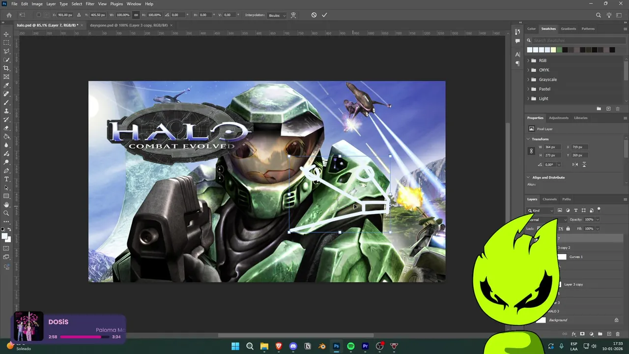
Task: Toggle the shape layer filter
Action: click(584, 210)
